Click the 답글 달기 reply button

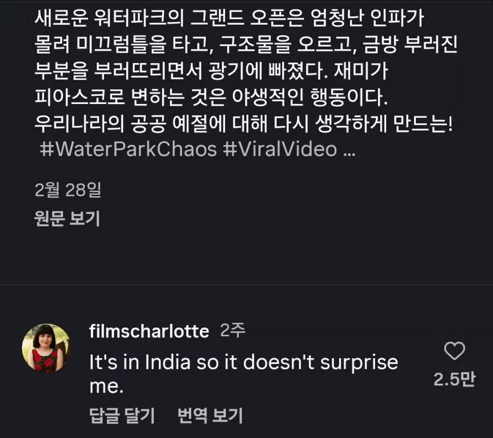tap(122, 416)
